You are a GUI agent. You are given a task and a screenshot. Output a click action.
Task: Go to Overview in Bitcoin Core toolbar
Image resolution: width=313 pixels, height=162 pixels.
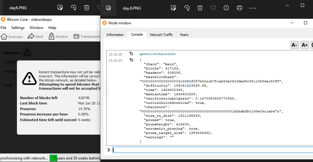pyautogui.click(x=12, y=37)
